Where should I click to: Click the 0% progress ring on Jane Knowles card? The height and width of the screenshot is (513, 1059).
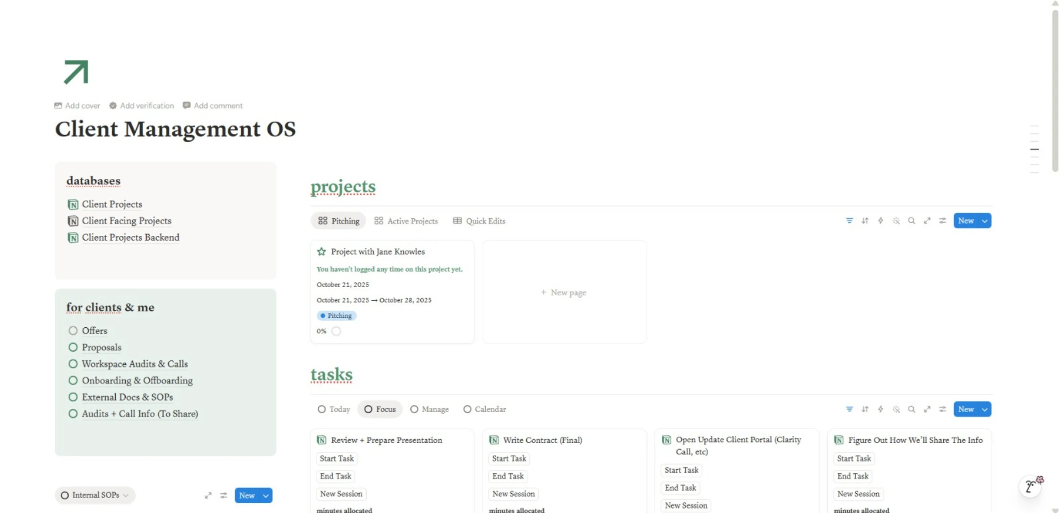(x=336, y=331)
